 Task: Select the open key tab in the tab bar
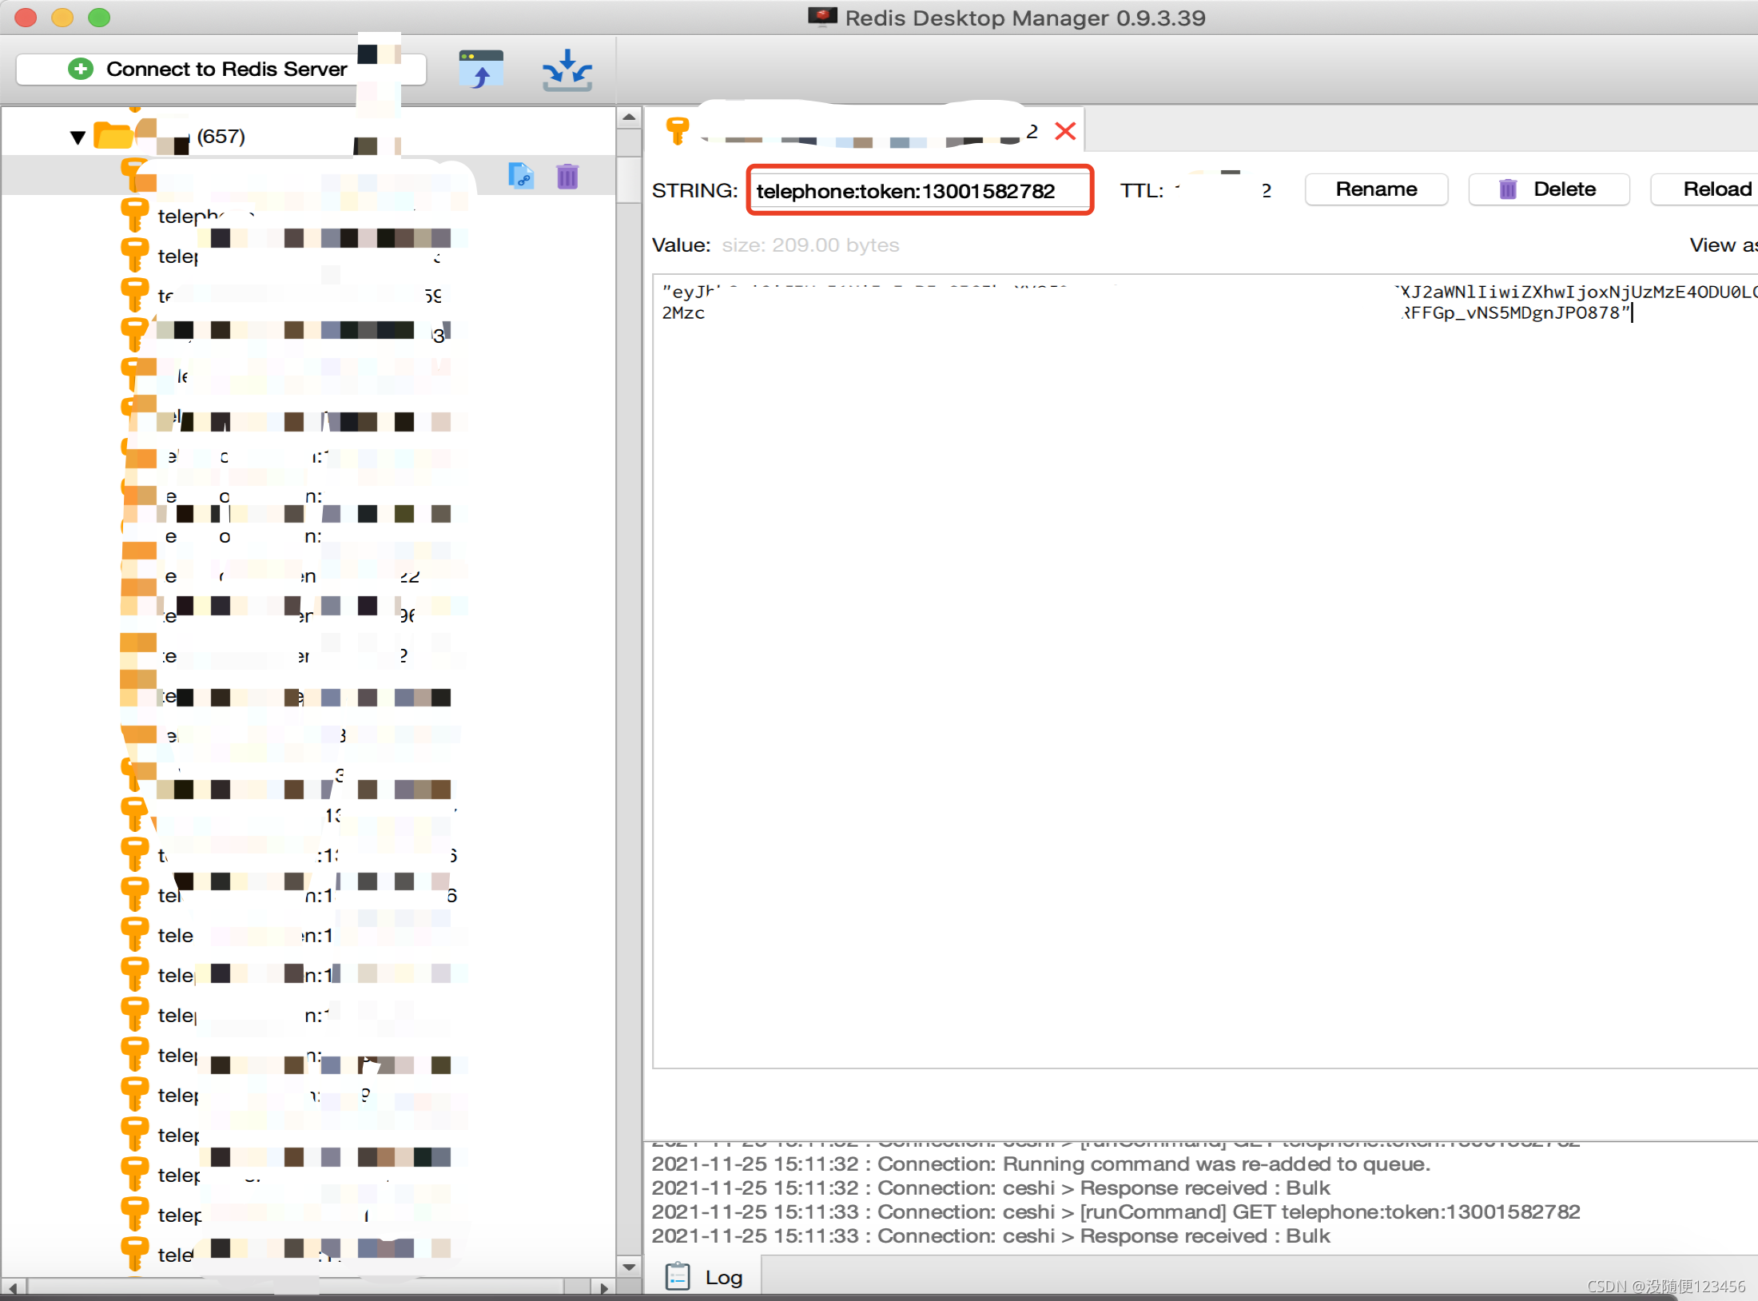[x=865, y=130]
